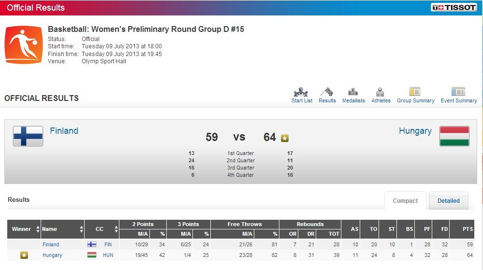Click the gold winner star beside score 64

click(x=285, y=138)
